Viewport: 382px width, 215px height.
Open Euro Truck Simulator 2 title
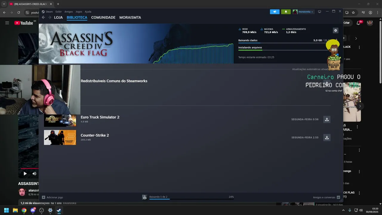tap(100, 117)
